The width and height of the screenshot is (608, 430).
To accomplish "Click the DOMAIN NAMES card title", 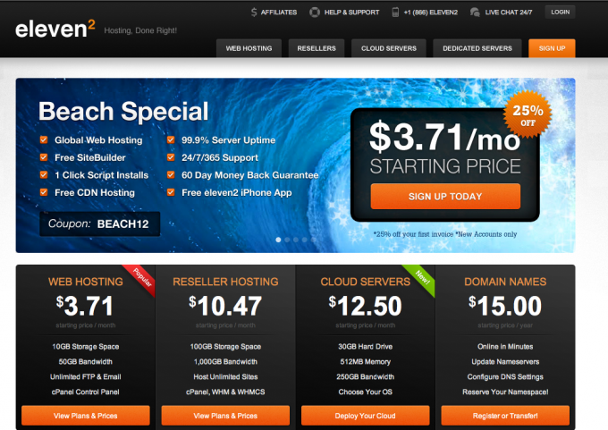I will coord(505,282).
